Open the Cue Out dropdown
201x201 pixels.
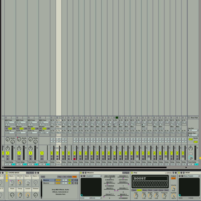coord(193,130)
